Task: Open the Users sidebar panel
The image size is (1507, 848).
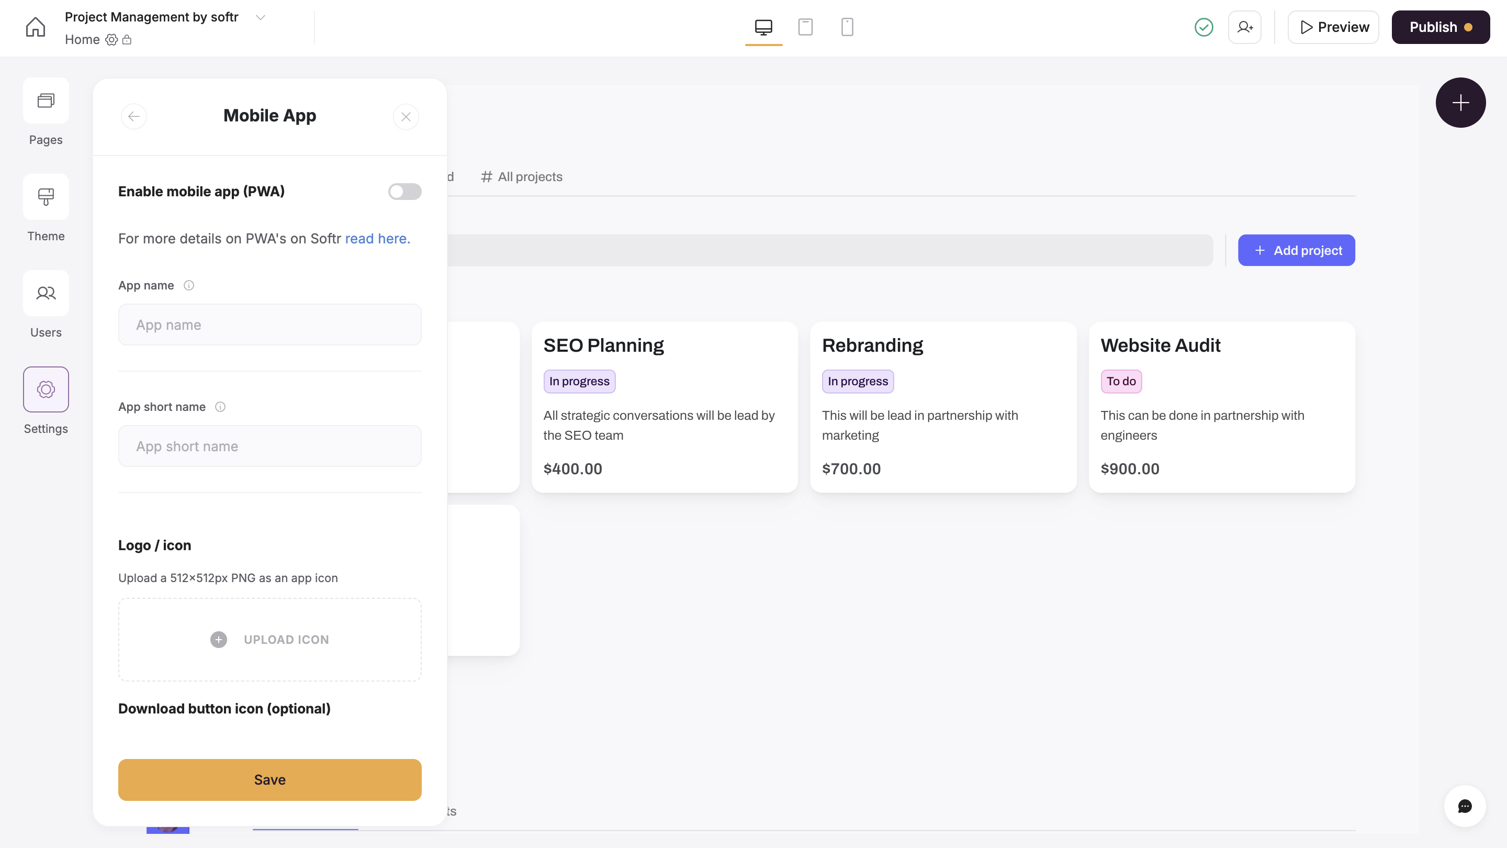Action: pos(46,293)
